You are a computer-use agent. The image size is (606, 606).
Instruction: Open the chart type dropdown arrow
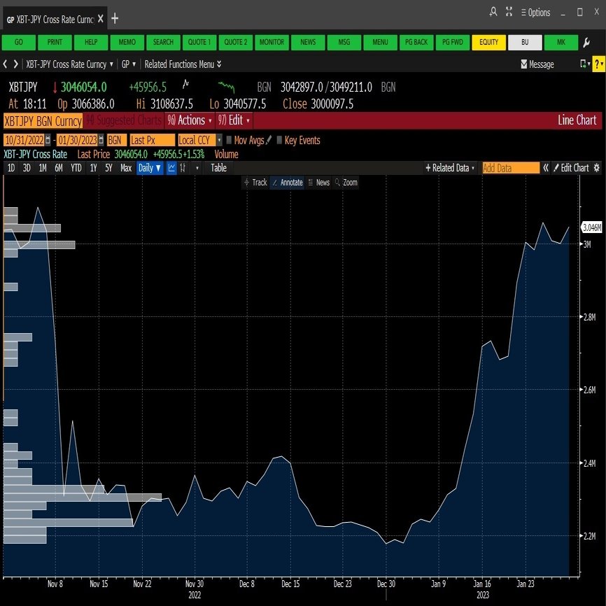coord(197,168)
